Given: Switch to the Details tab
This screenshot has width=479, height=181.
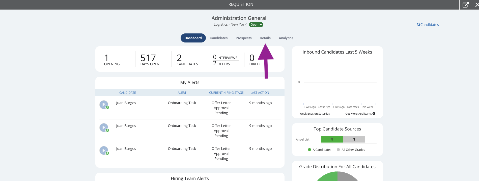Looking at the screenshot, I should tap(265, 38).
